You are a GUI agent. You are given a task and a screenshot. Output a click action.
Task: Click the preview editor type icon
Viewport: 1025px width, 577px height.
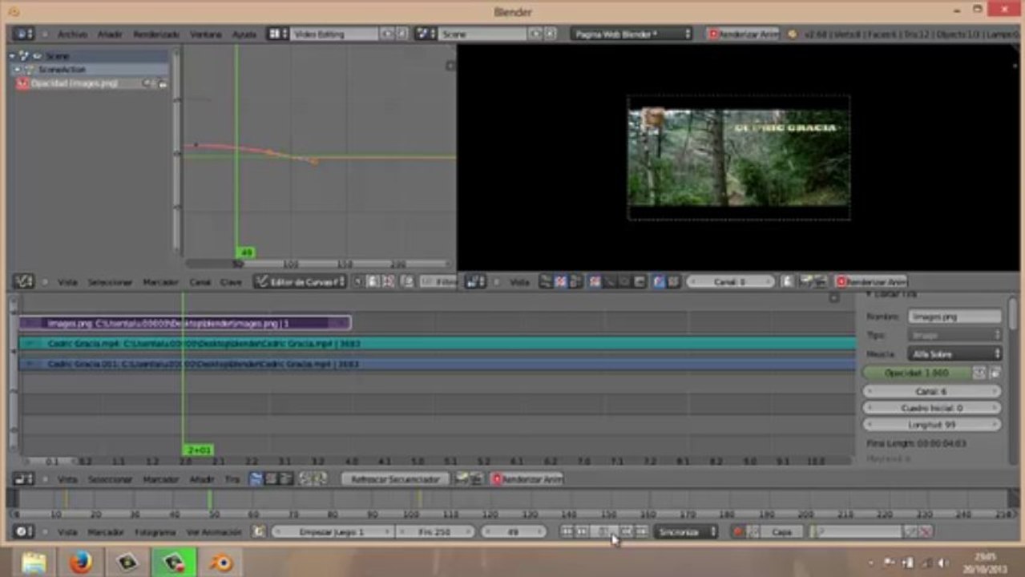click(x=475, y=282)
